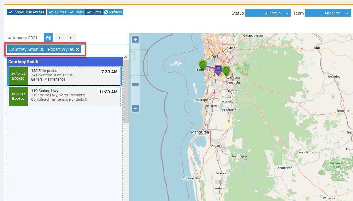Screen dimensions: 353x201
Task: Open the calendar date picker icon
Action: pos(48,38)
